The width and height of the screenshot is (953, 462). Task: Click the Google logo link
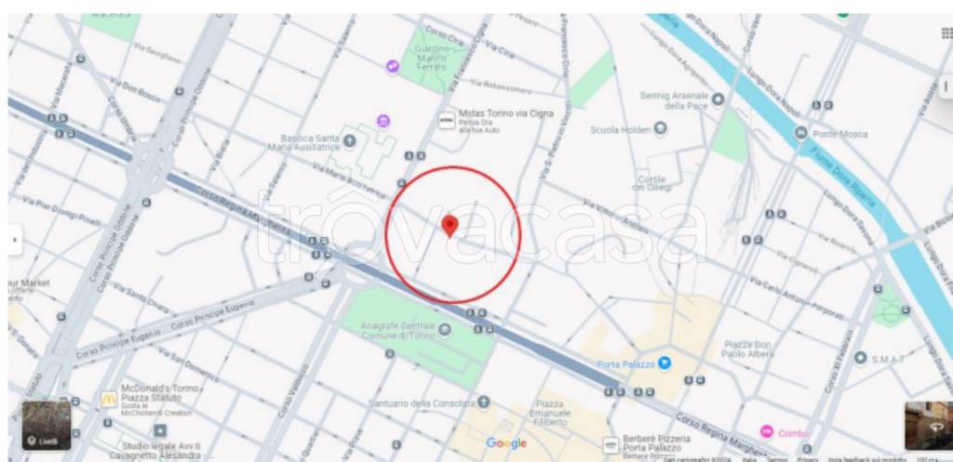pos(506,443)
